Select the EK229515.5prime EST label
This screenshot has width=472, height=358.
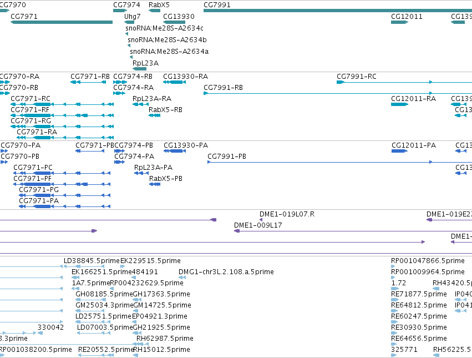pyautogui.click(x=150, y=261)
